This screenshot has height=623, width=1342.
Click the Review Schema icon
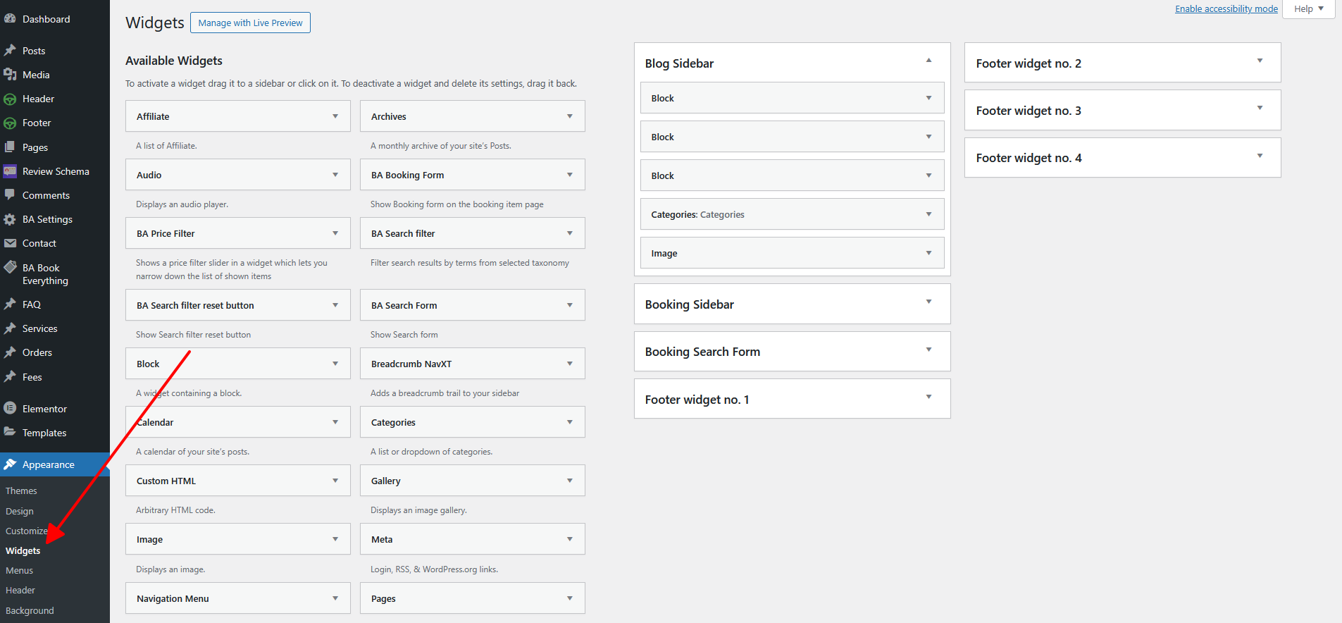(10, 171)
